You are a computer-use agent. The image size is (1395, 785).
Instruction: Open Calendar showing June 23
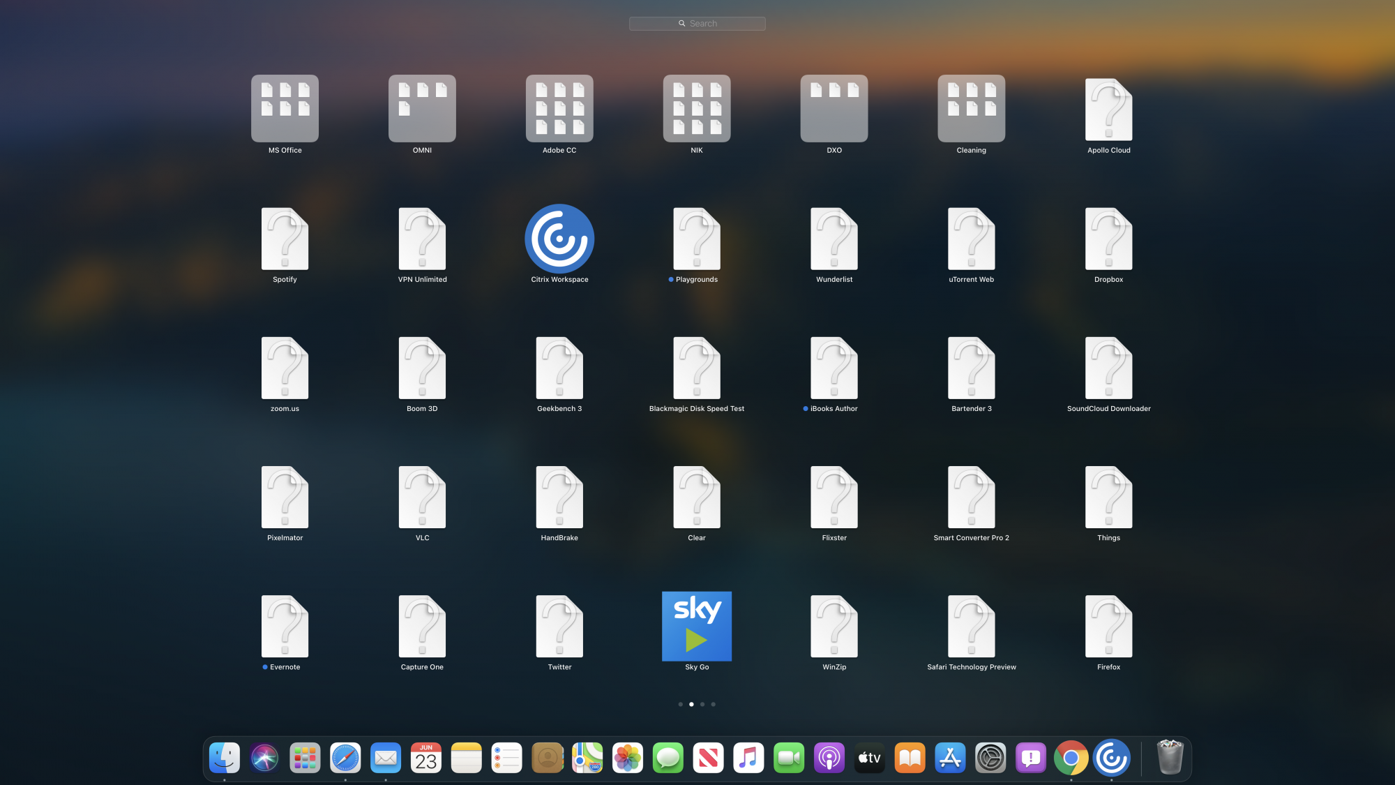coord(426,758)
